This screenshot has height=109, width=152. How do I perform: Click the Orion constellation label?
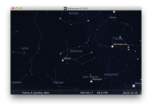119,39
